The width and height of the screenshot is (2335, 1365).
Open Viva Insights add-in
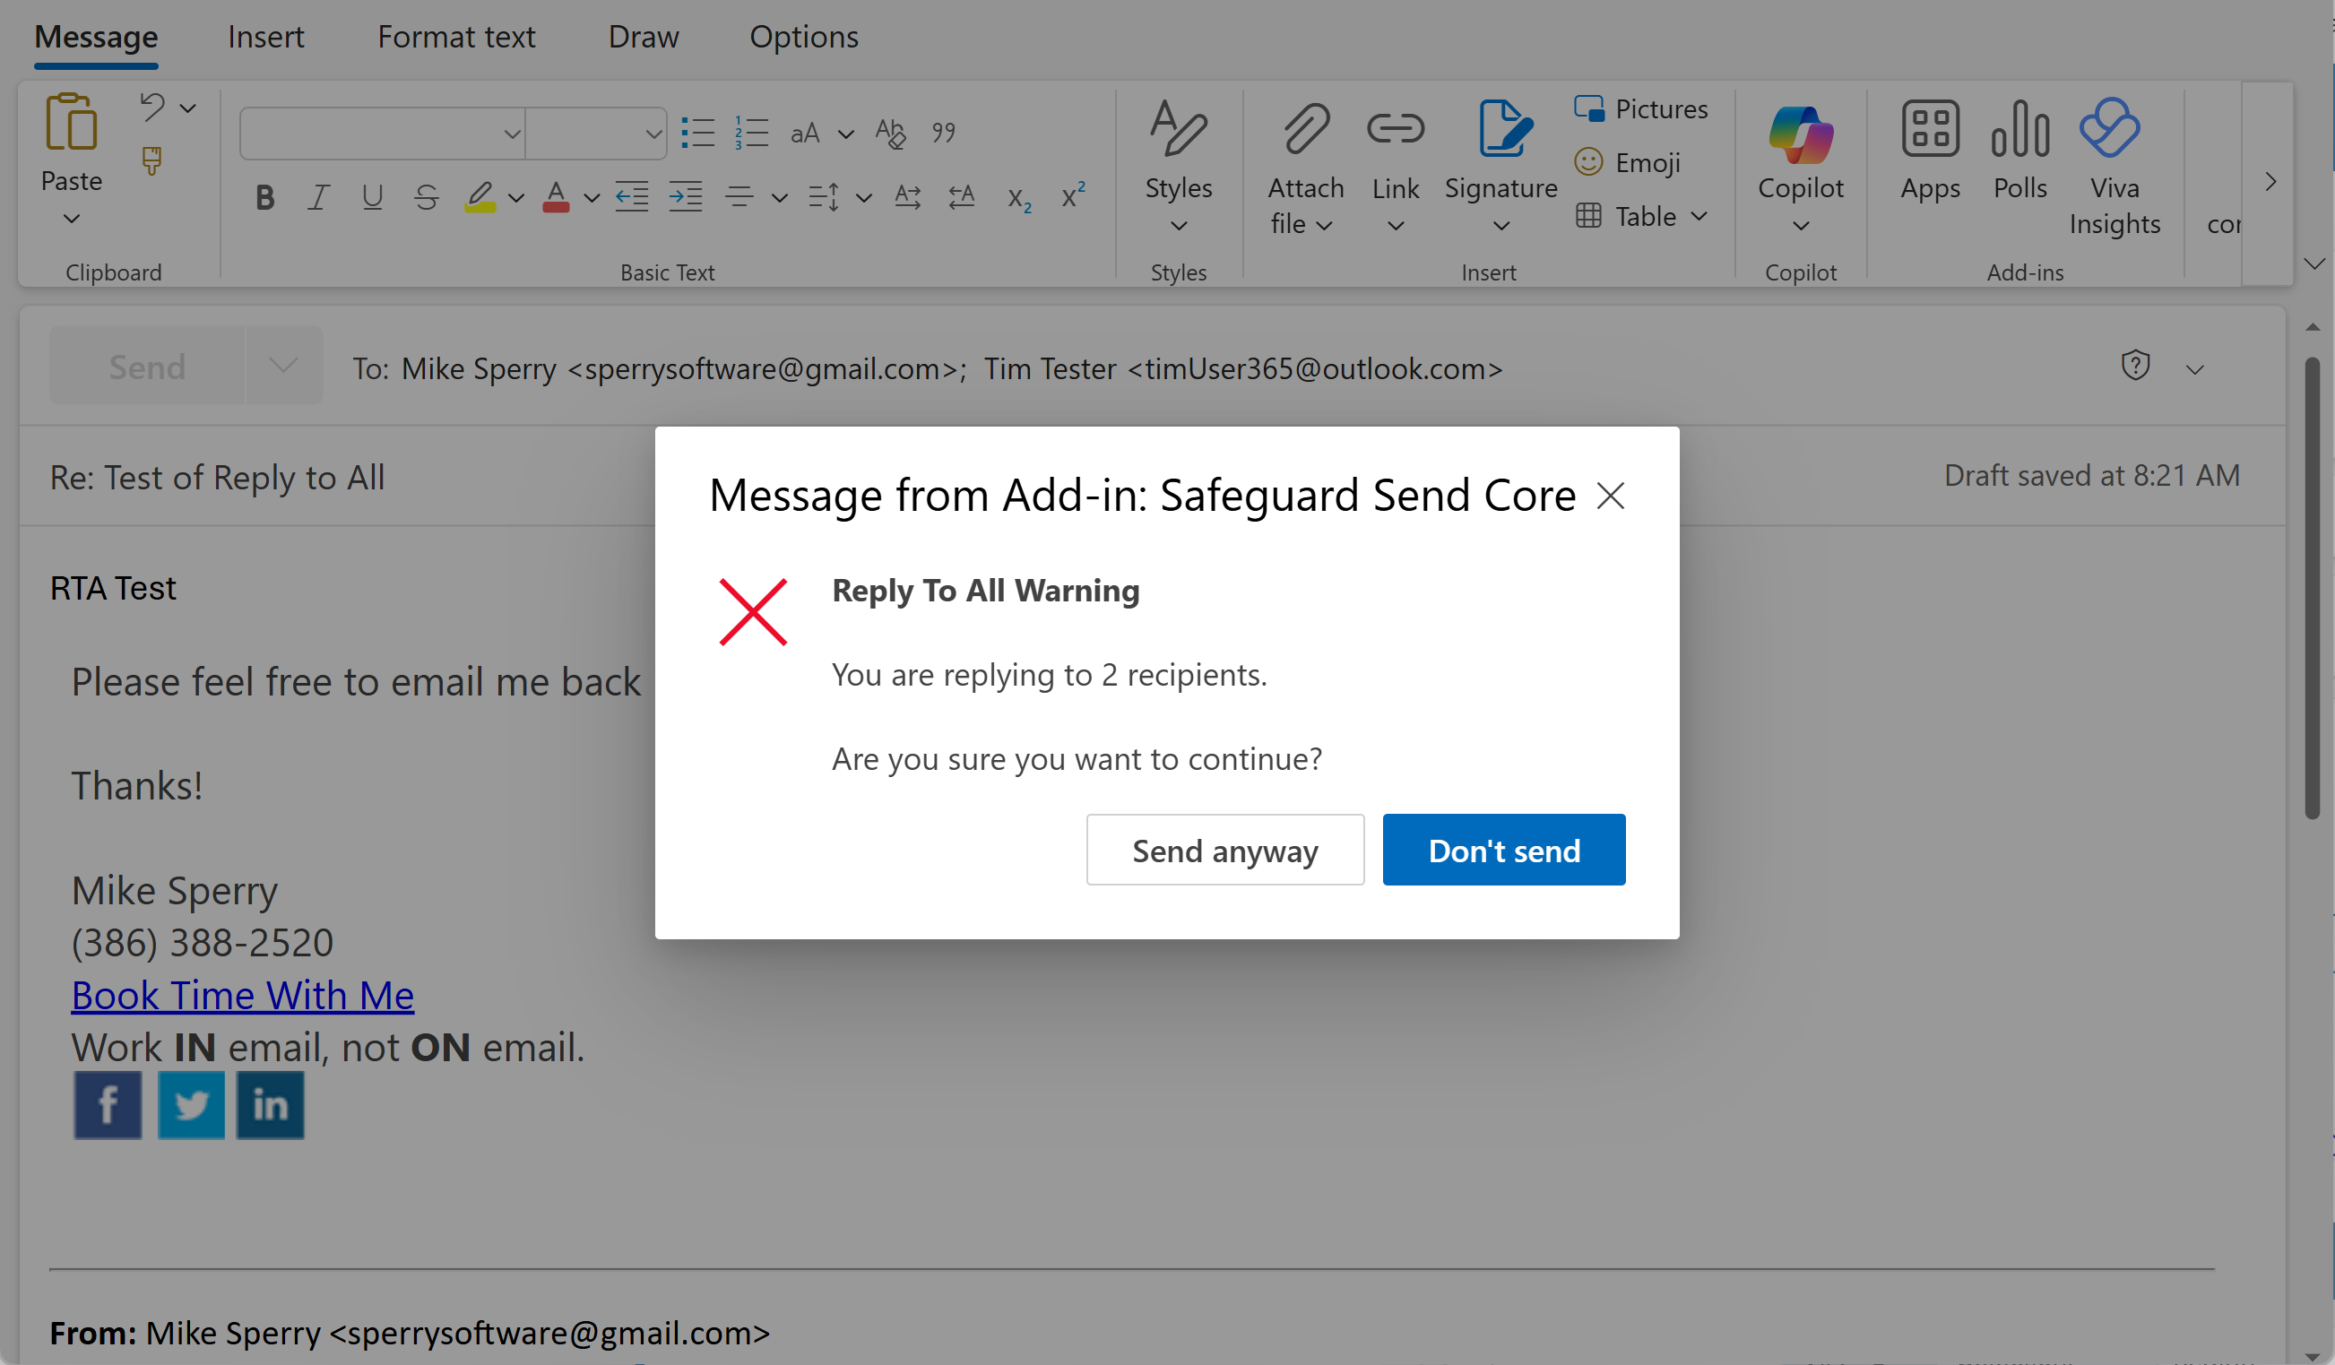pos(2114,167)
